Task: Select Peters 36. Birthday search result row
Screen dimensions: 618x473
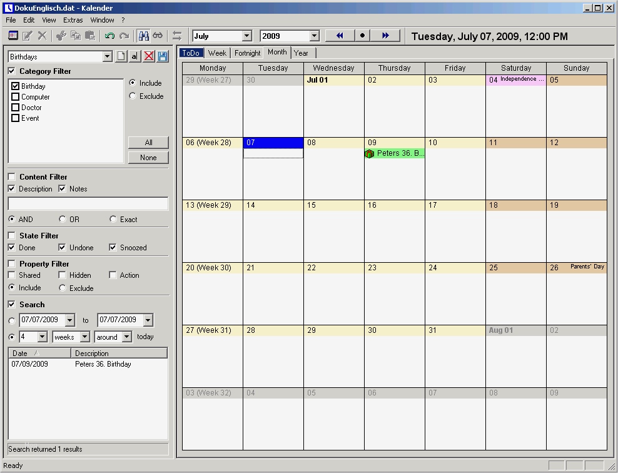Action: pos(88,364)
